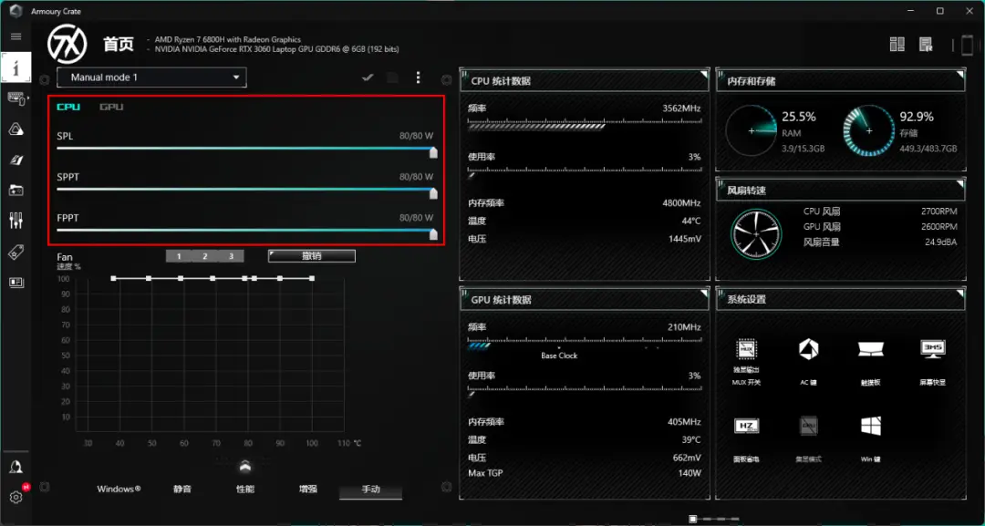985x526 pixels.
Task: Click the 7X logo in the header
Action: [x=67, y=44]
